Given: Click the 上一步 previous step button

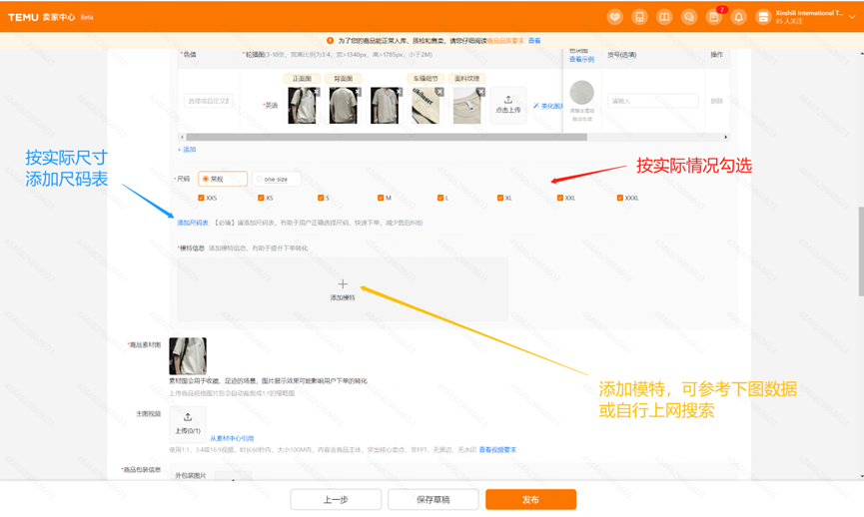Looking at the screenshot, I should 336,499.
